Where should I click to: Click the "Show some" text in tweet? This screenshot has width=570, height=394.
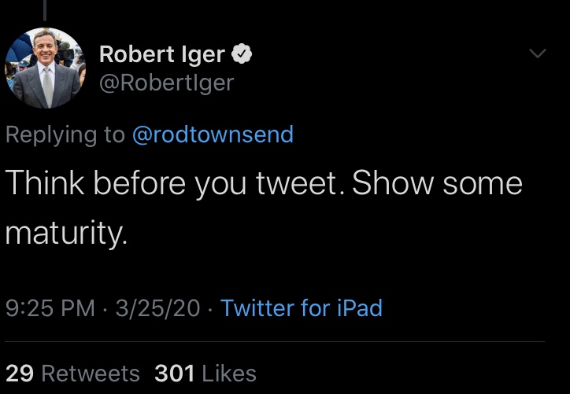(x=437, y=183)
